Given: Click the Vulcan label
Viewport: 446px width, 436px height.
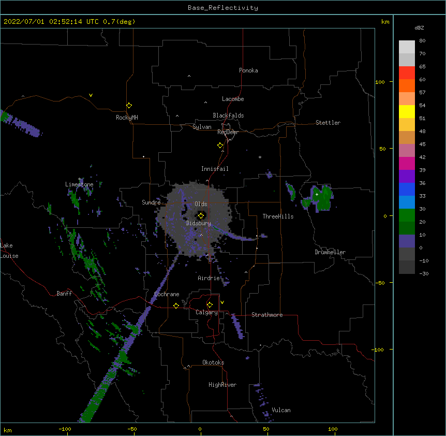Looking at the screenshot, I should coord(281,410).
